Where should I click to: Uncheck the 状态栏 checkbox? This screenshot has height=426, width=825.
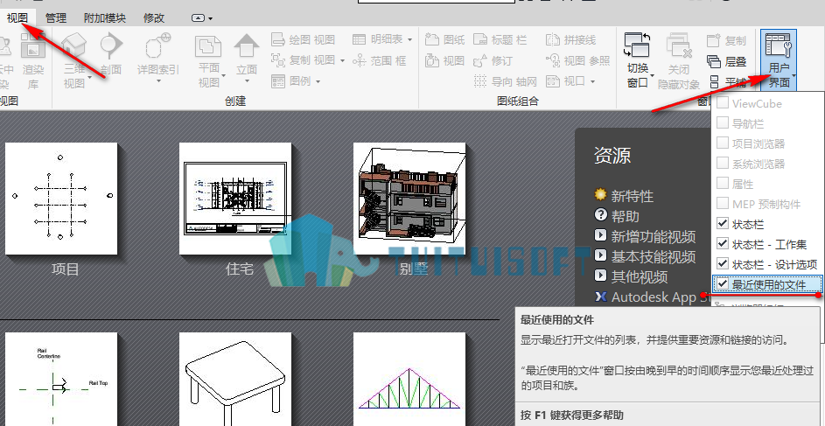(x=723, y=224)
